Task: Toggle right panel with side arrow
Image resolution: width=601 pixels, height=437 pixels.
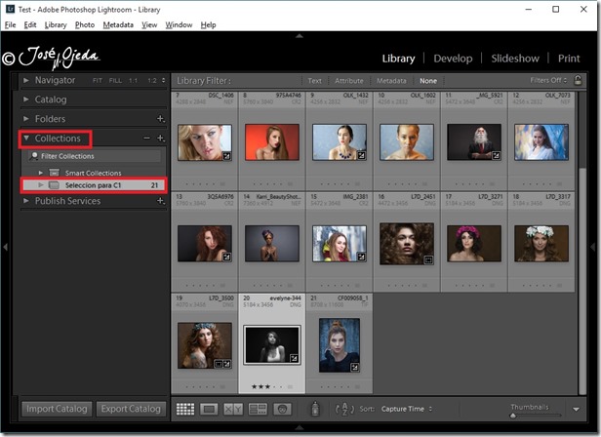Action: coord(594,247)
